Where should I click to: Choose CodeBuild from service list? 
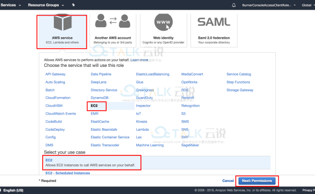[x=54, y=121]
